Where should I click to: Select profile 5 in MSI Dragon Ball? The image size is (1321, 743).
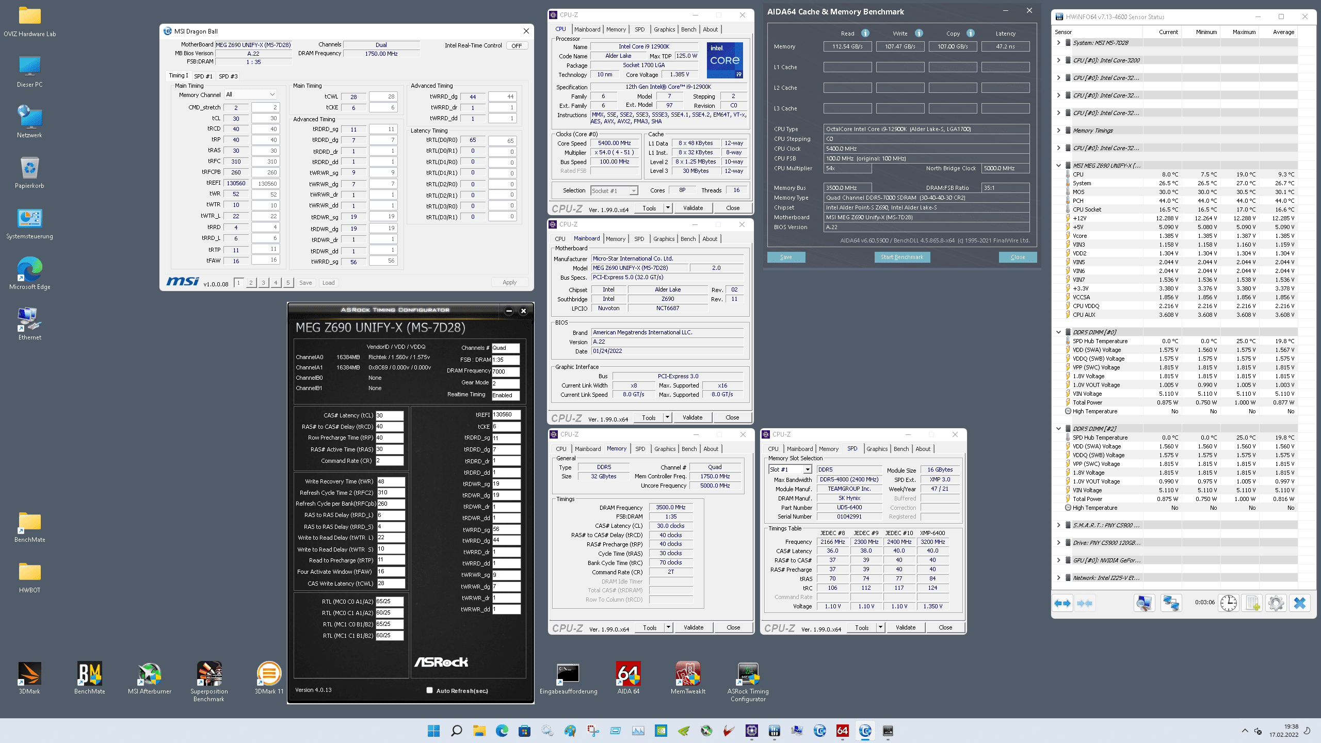[288, 283]
